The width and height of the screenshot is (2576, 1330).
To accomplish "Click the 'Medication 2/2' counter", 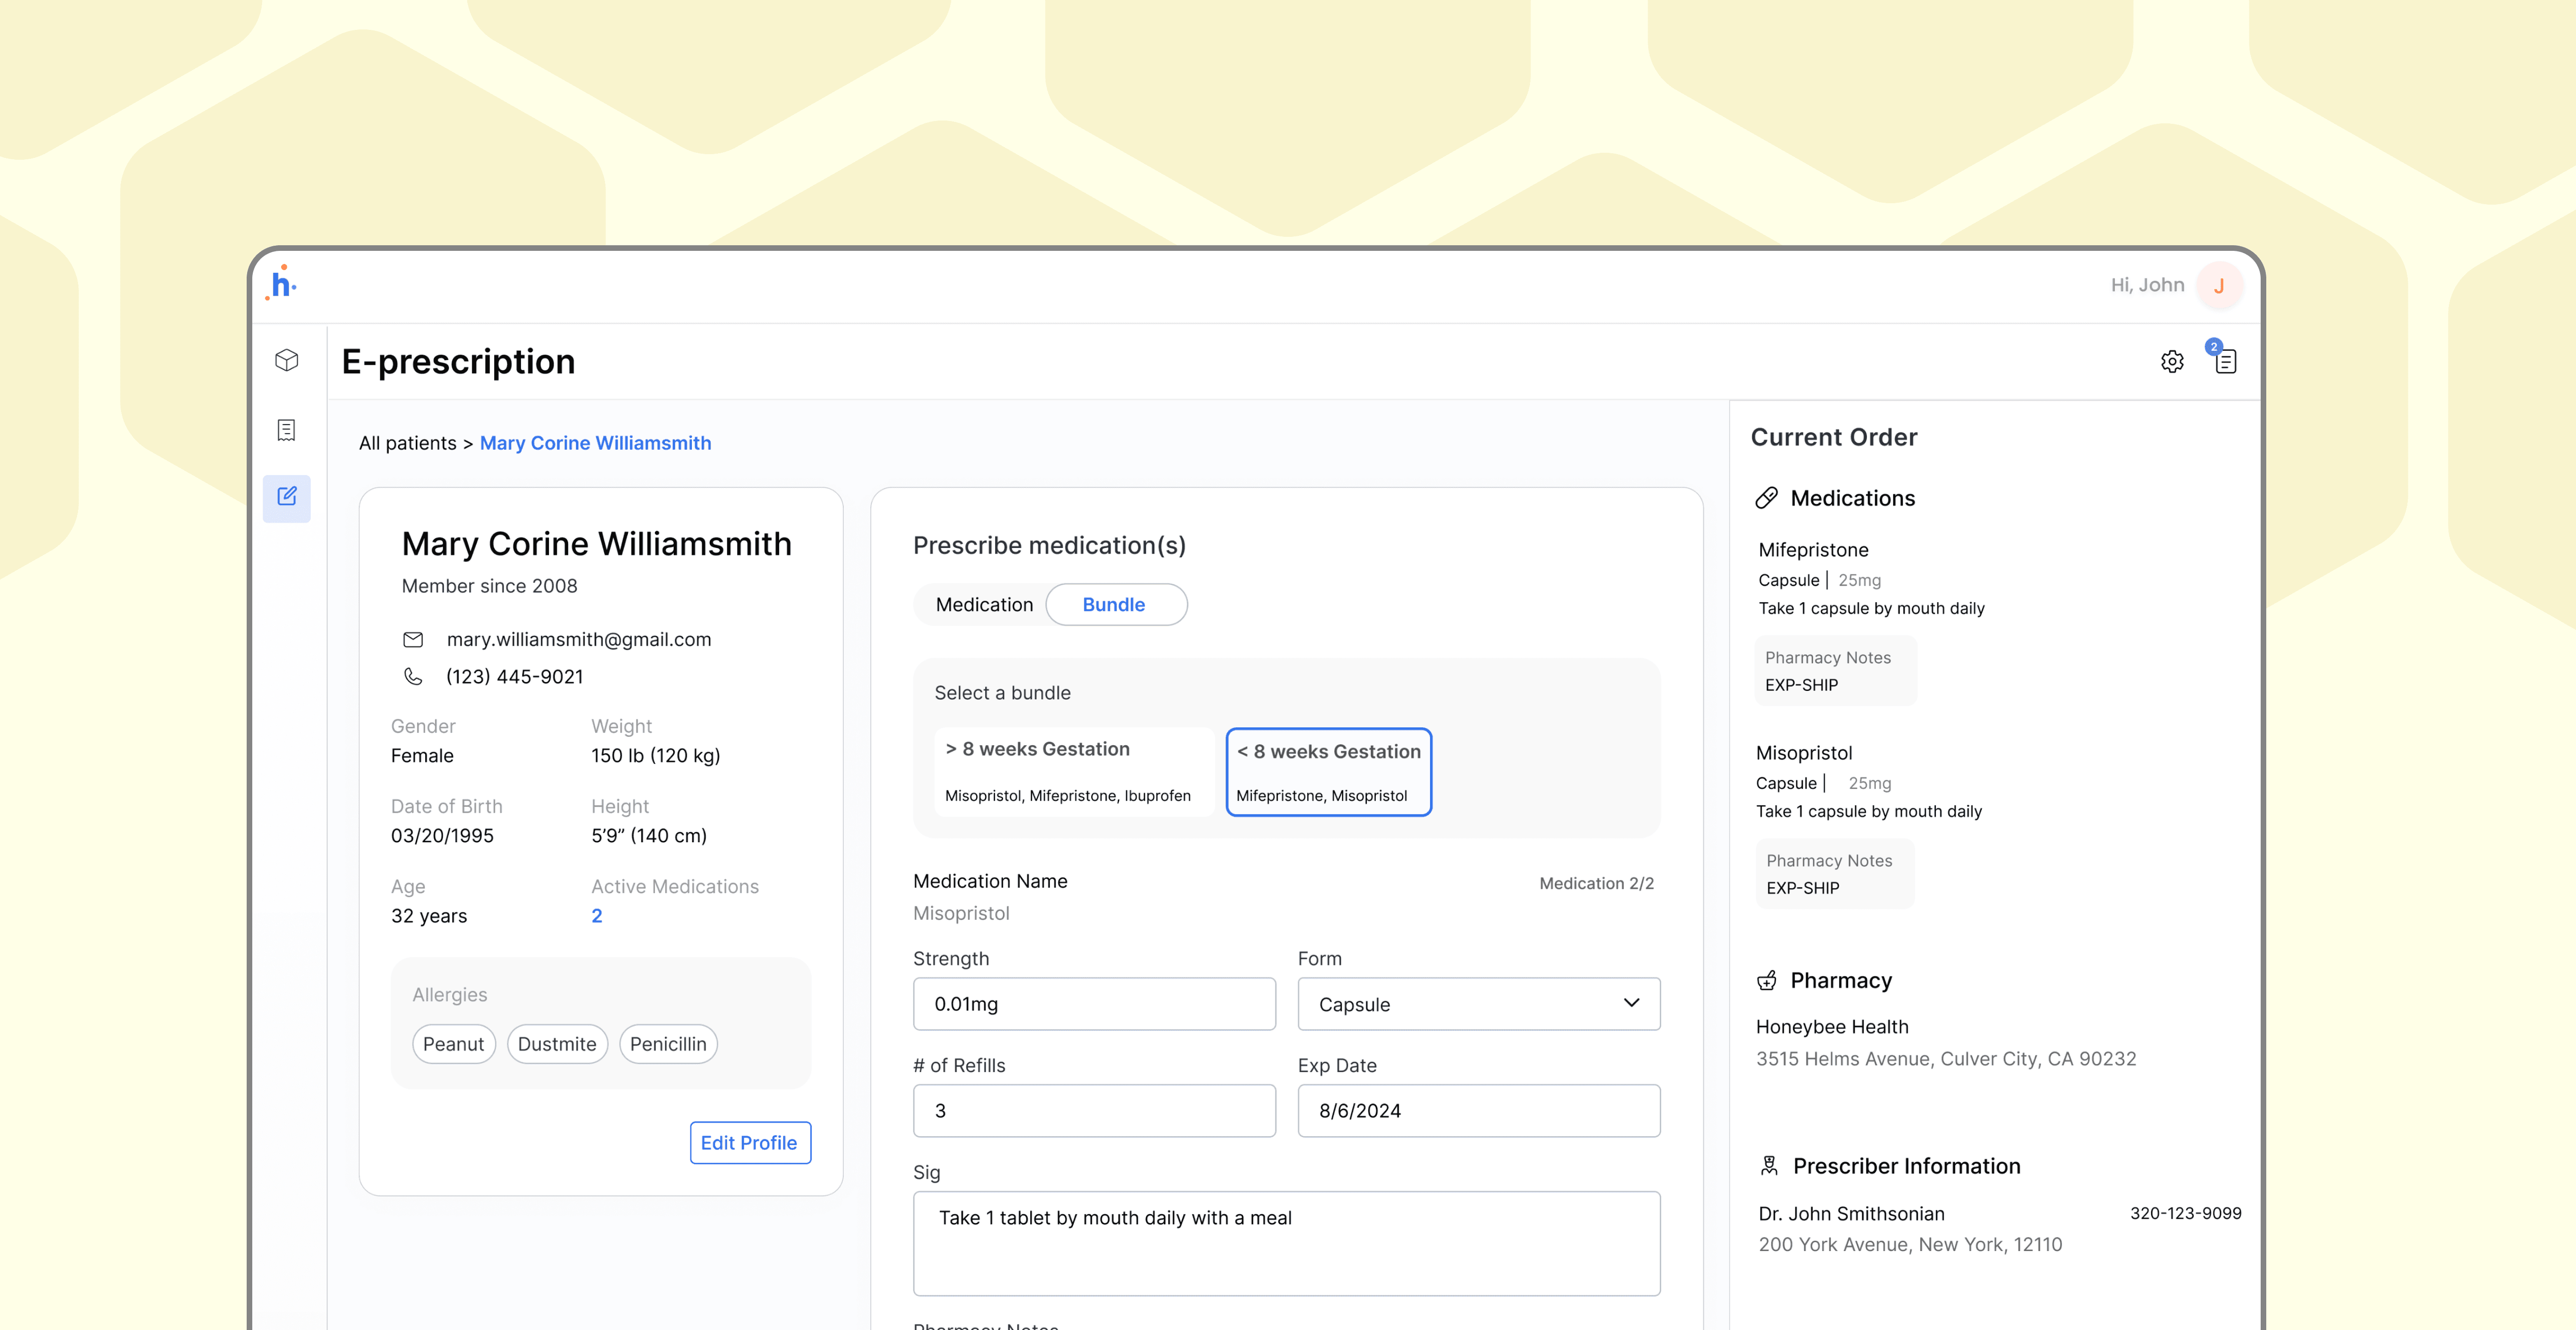I will coord(1596,883).
